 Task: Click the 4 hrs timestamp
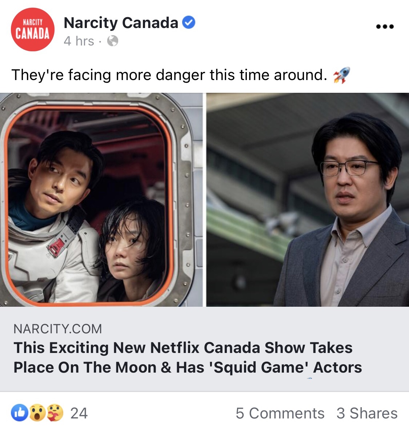[x=79, y=41]
